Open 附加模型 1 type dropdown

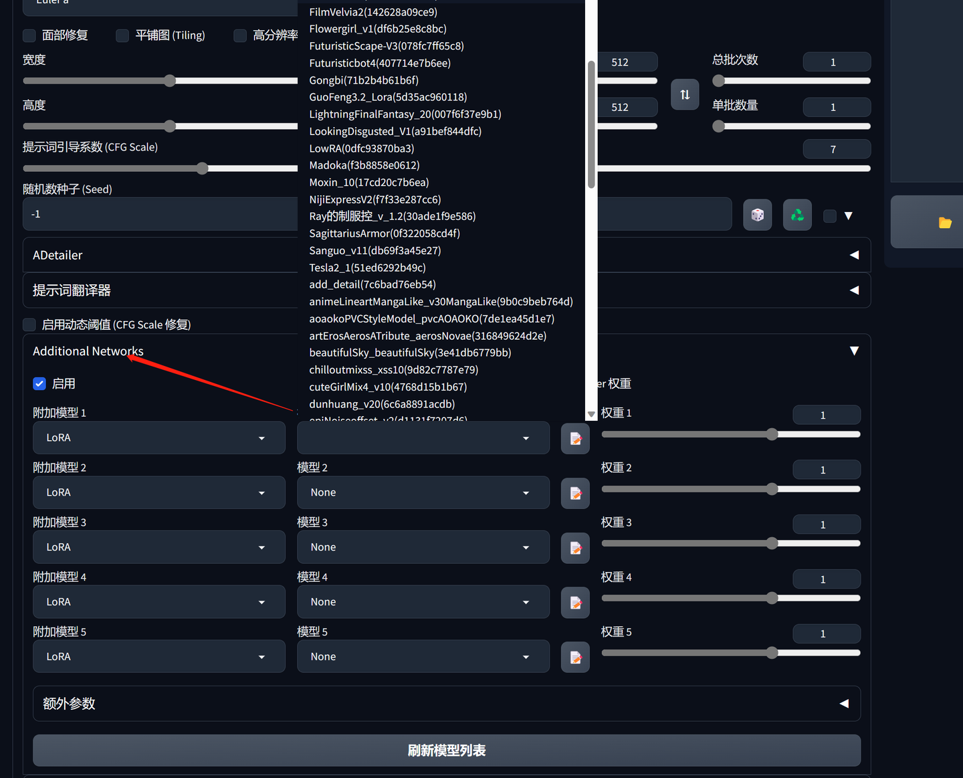coord(159,437)
